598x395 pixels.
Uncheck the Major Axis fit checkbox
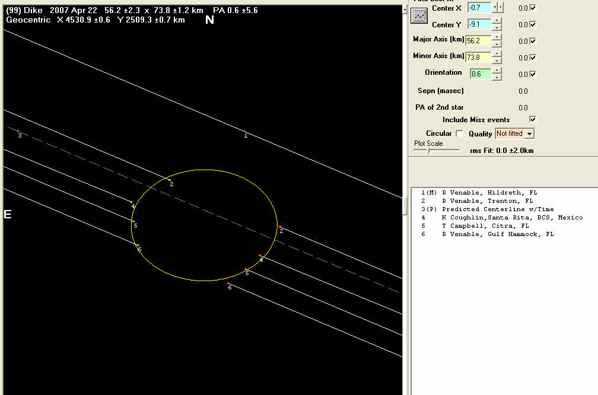click(x=533, y=41)
